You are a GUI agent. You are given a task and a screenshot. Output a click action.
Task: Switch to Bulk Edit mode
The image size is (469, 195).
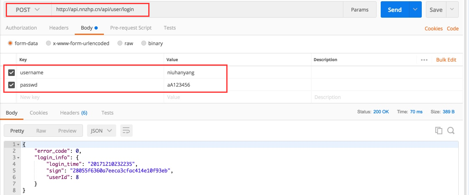(x=446, y=60)
